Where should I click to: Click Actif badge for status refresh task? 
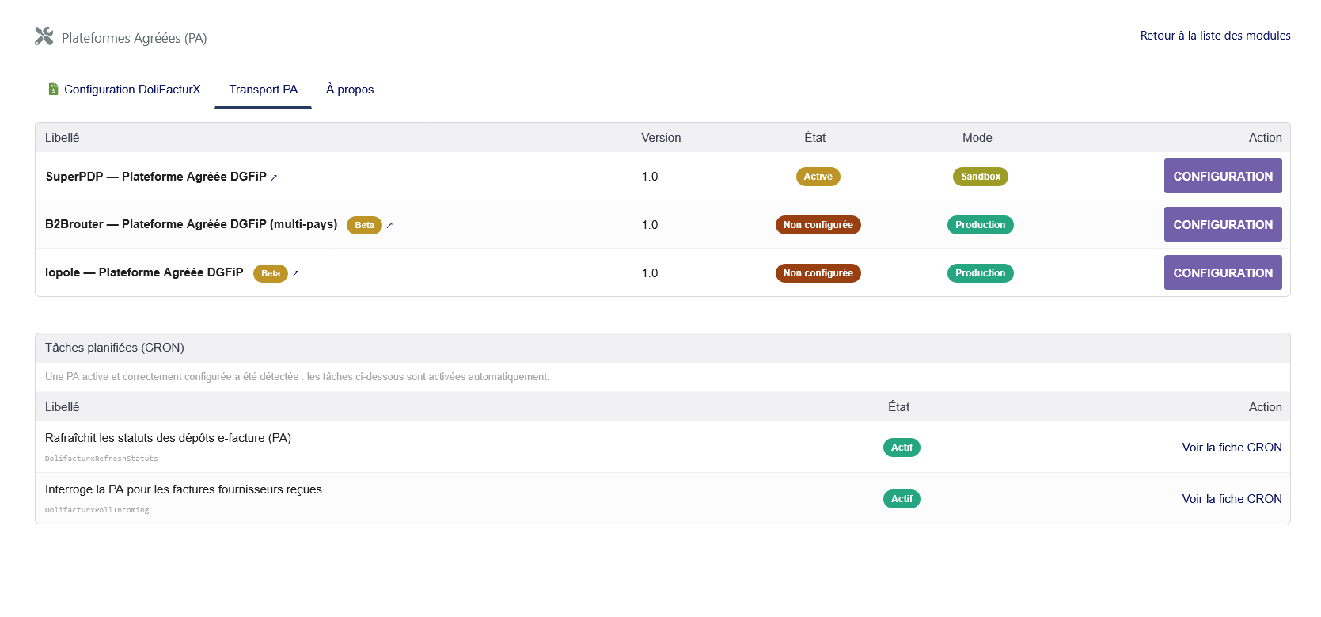[x=902, y=448]
